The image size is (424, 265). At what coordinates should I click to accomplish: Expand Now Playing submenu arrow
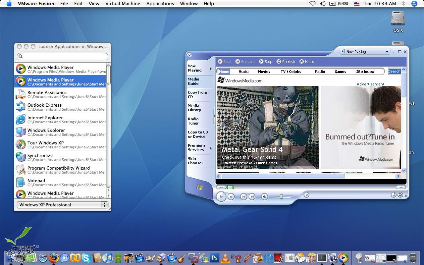point(211,69)
